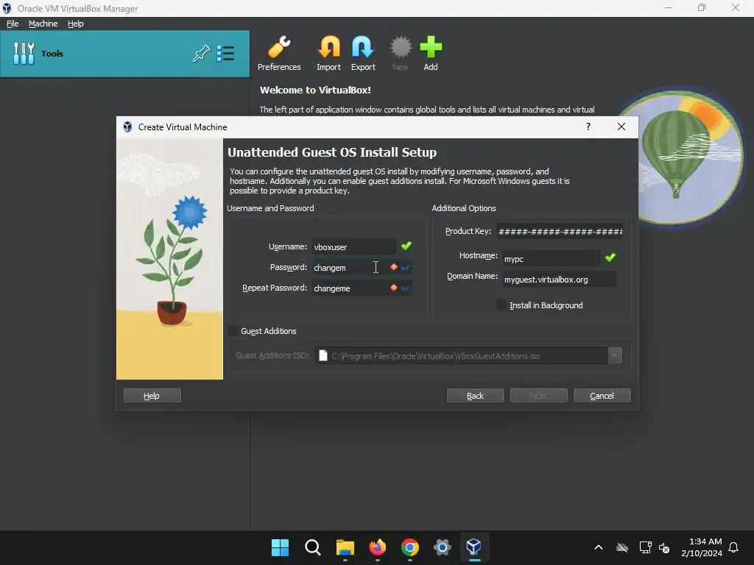754x565 pixels.
Task: Select the Tools item in sidebar
Action: (125, 53)
